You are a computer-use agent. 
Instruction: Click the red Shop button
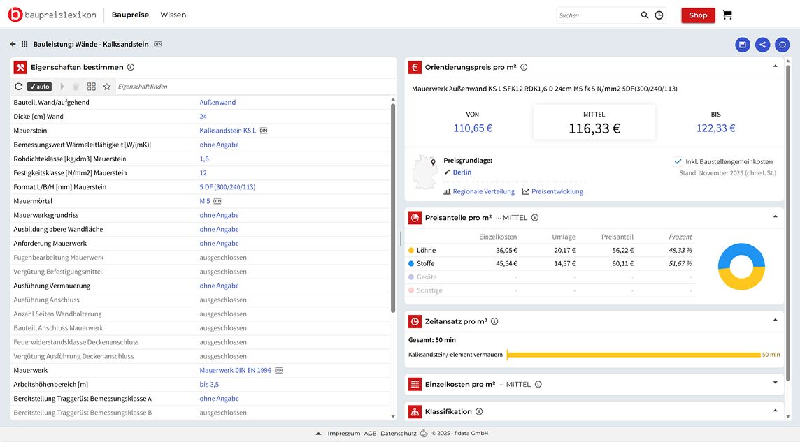point(698,15)
